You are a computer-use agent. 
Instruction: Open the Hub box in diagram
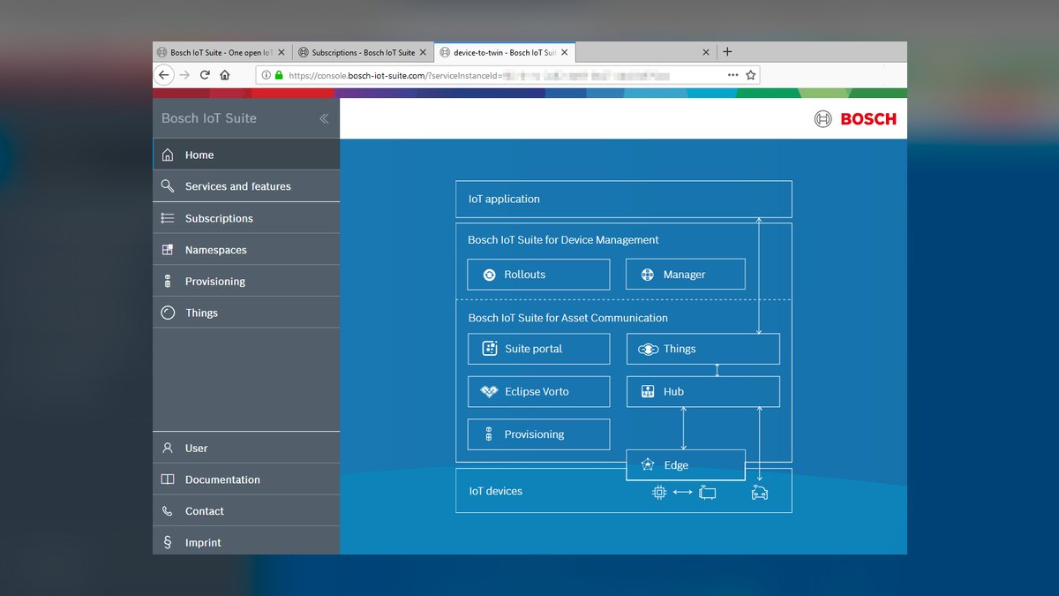click(703, 391)
